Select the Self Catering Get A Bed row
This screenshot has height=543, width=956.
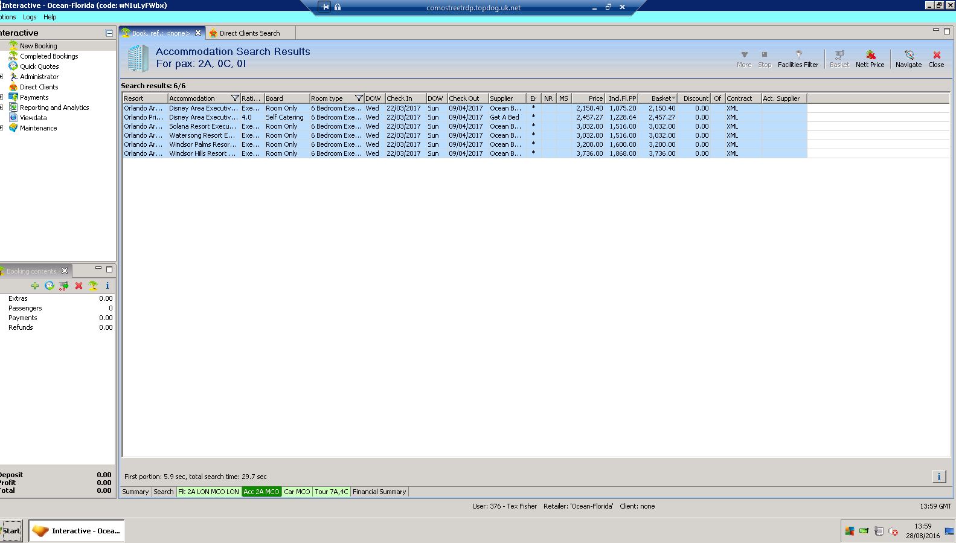pyautogui.click(x=464, y=117)
